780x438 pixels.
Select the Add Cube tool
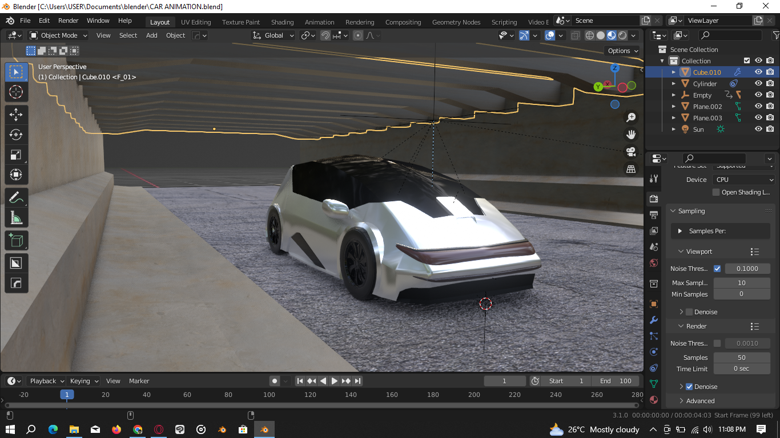click(x=16, y=240)
